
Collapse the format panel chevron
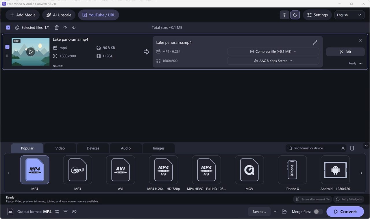coord(366,146)
